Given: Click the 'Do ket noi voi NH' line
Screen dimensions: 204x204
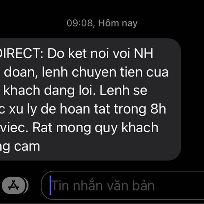Looking at the screenshot, I should point(100,53).
